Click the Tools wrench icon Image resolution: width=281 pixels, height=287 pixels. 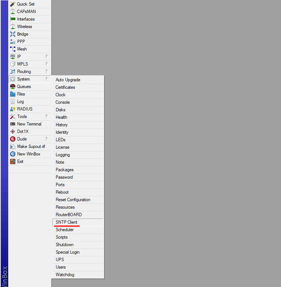click(13, 117)
